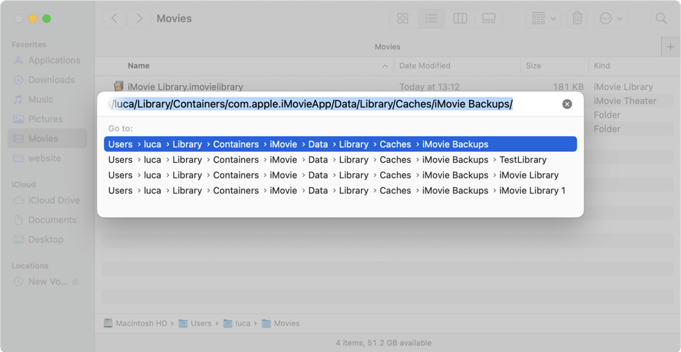Screen dimensions: 681x352
Task: Click the Movies tab label
Action: click(x=387, y=46)
